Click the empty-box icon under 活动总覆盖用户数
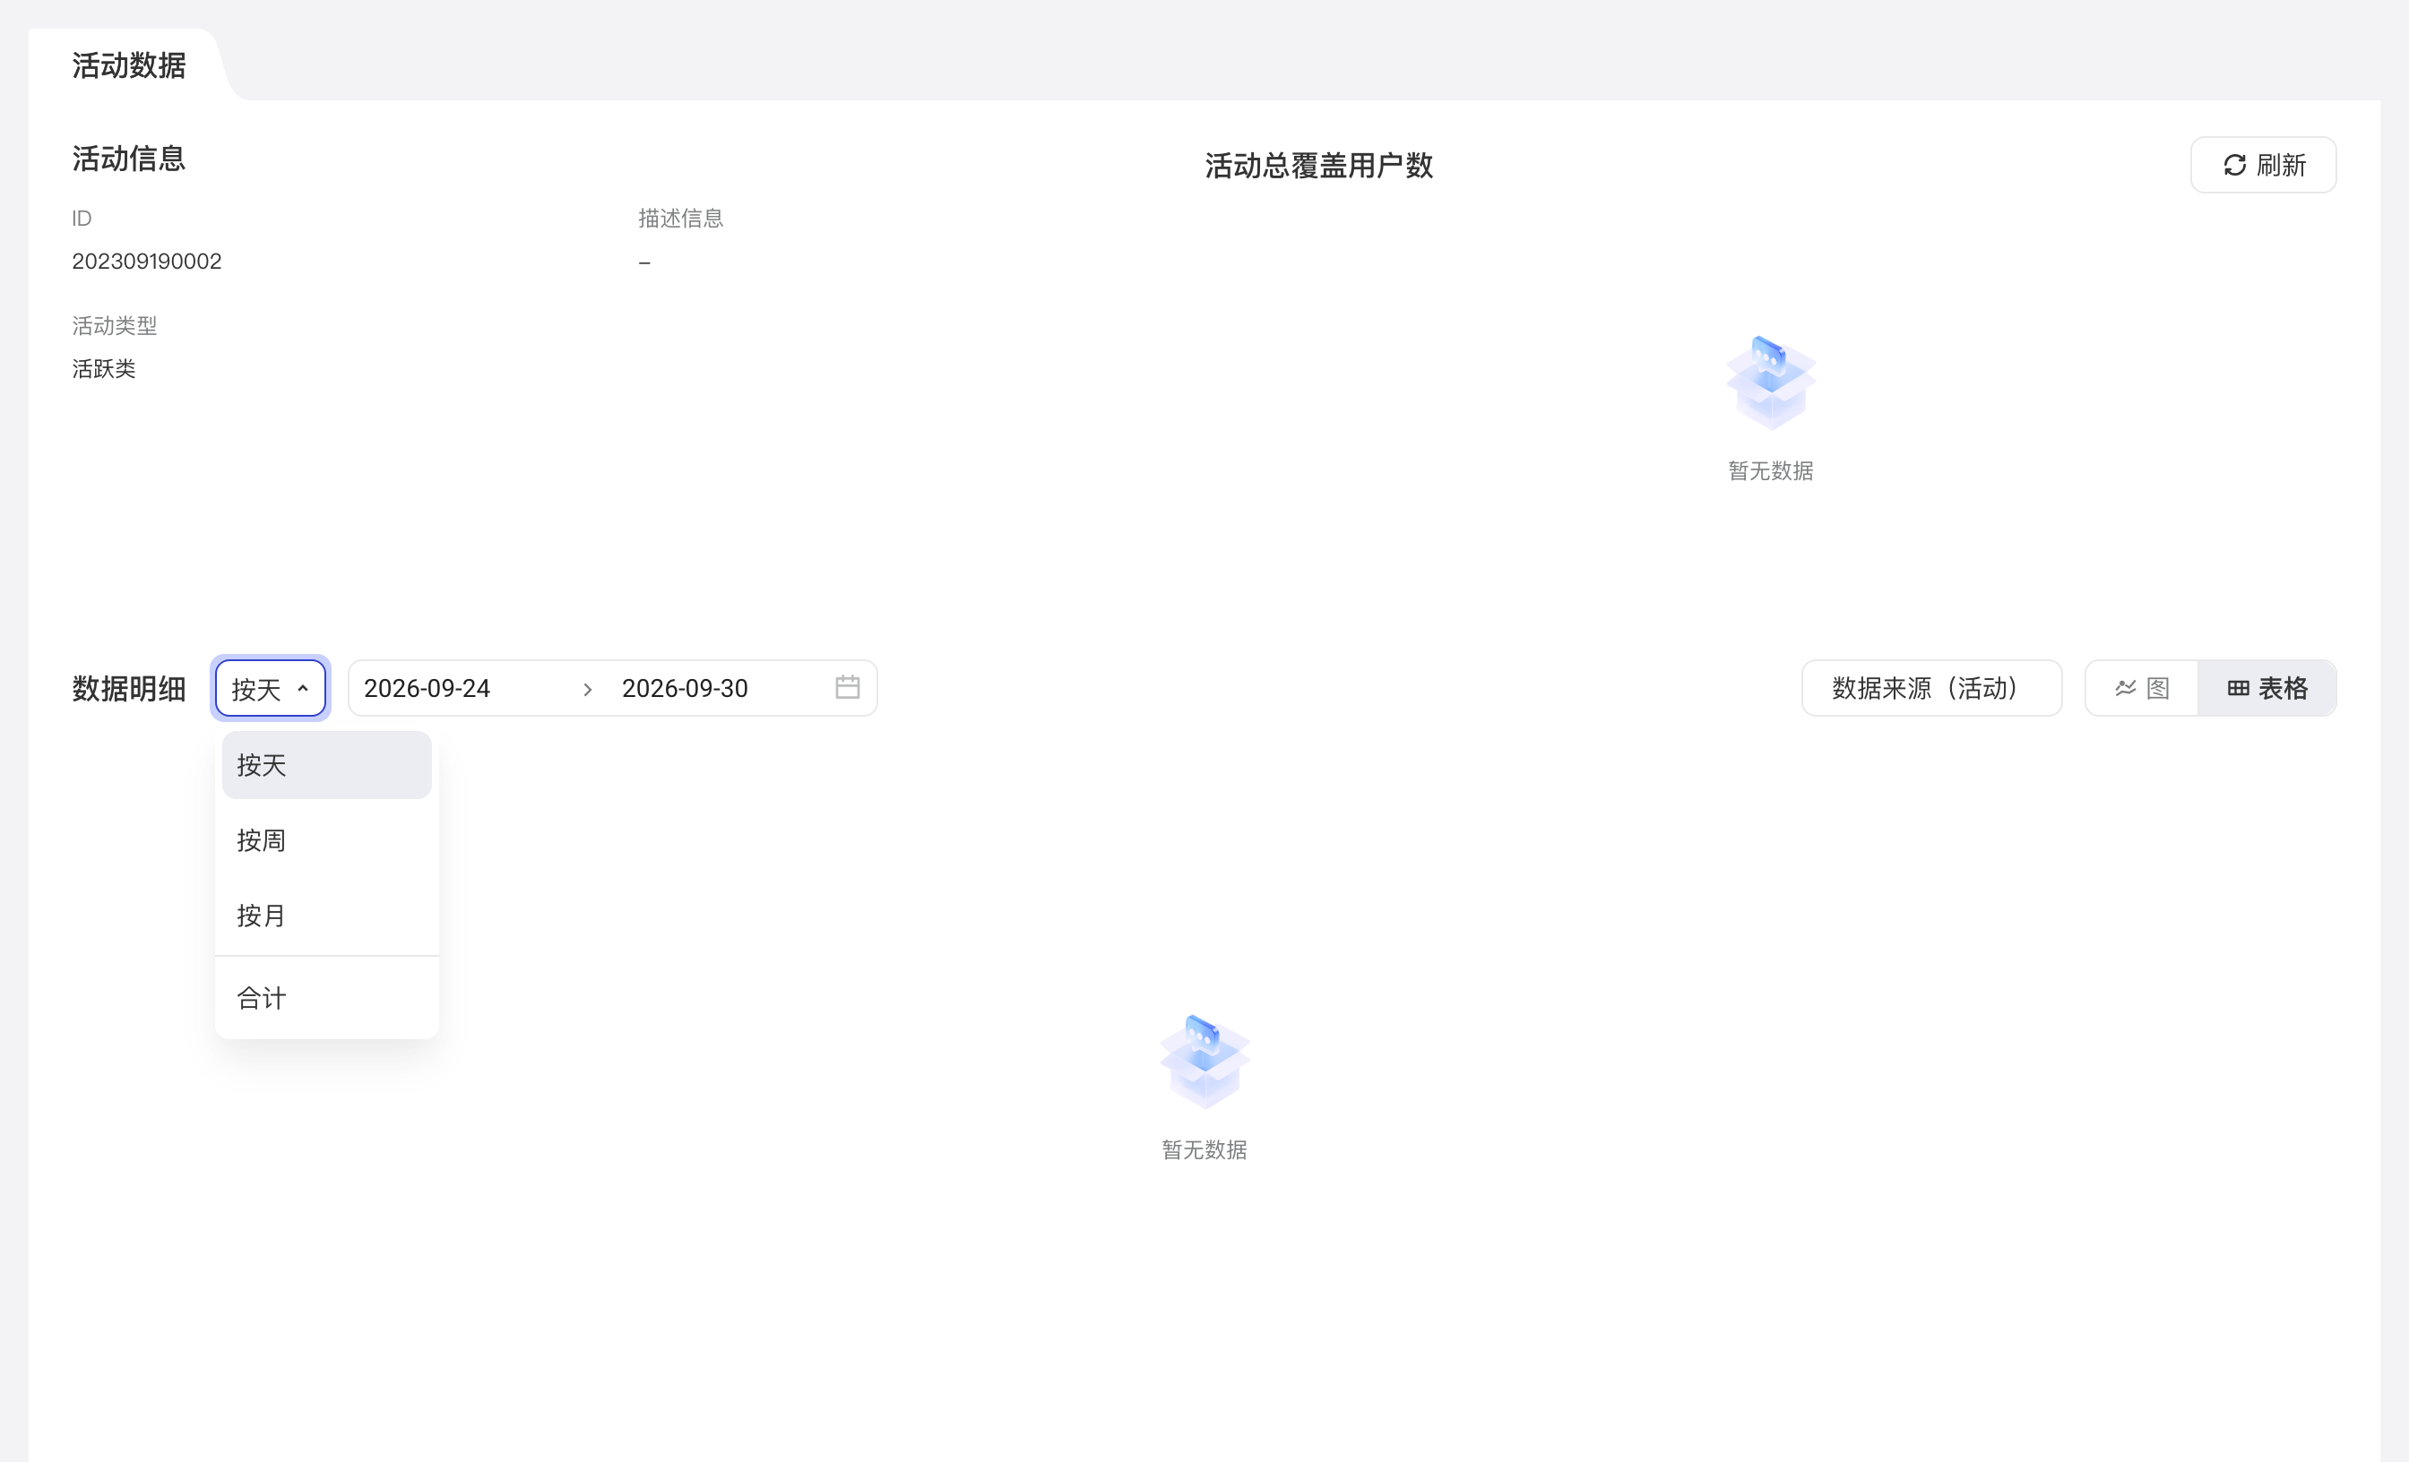This screenshot has width=2409, height=1462. click(x=1771, y=383)
